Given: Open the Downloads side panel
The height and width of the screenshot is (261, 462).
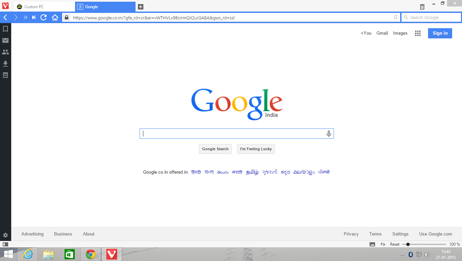Looking at the screenshot, I should 5,64.
